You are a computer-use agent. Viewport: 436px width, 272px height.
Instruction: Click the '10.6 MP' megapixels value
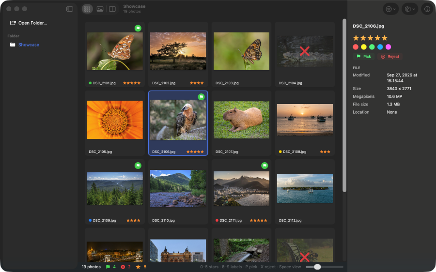point(394,96)
